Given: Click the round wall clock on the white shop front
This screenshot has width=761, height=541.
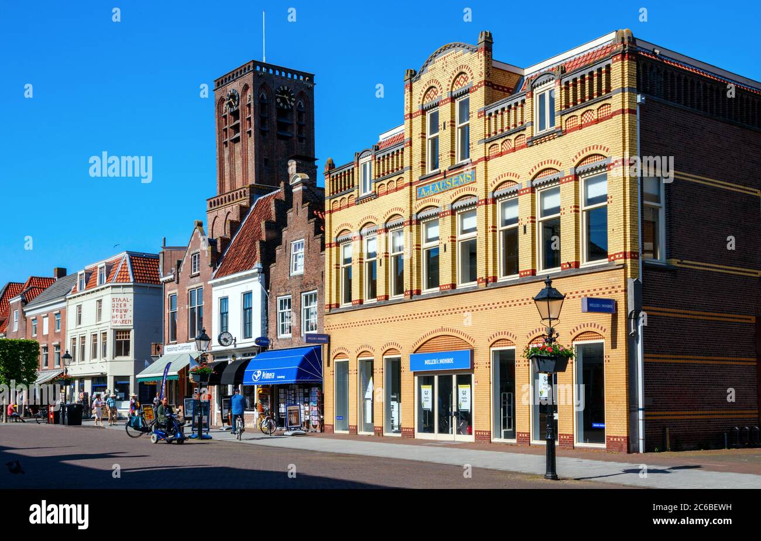Looking at the screenshot, I should (225, 339).
